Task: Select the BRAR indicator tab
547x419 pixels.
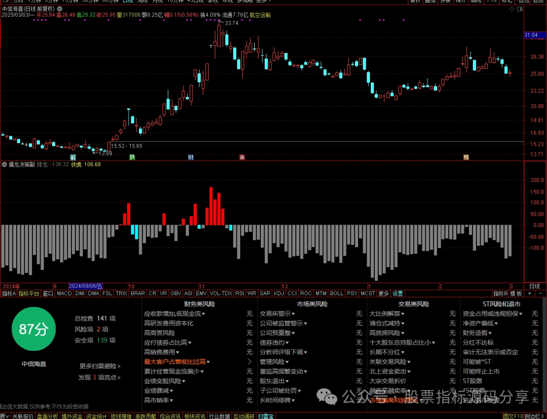Action: (138, 293)
